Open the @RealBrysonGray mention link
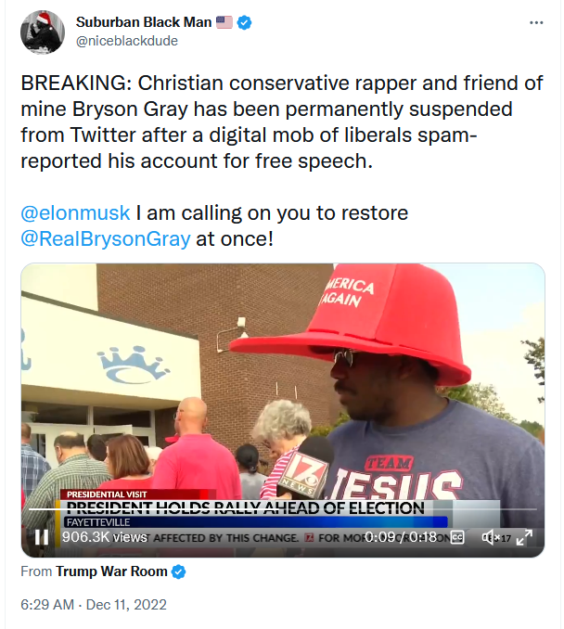 [x=106, y=238]
